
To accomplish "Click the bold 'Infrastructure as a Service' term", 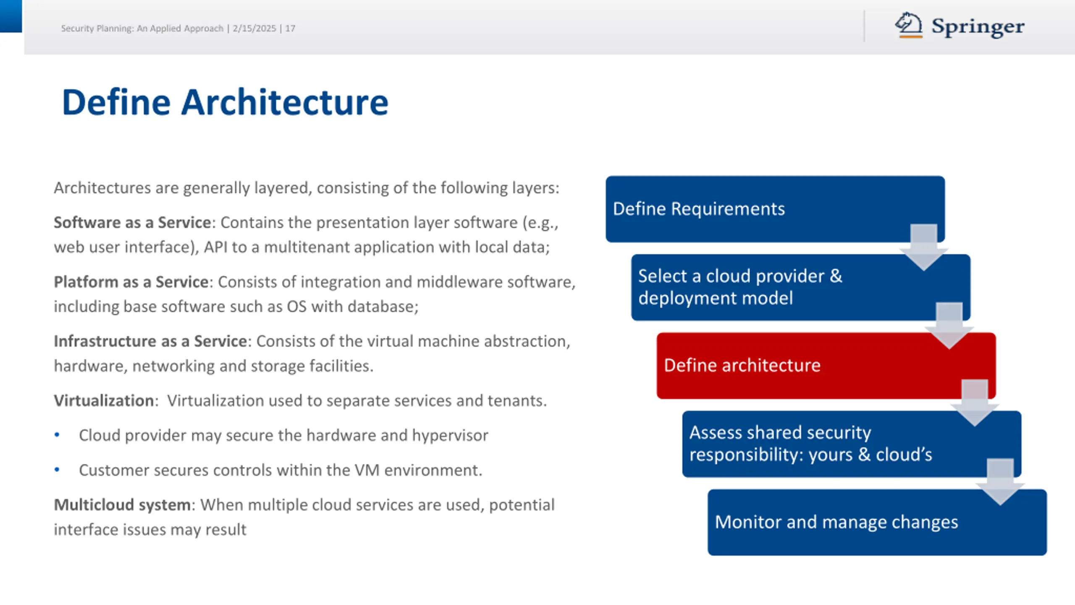I will tap(150, 341).
